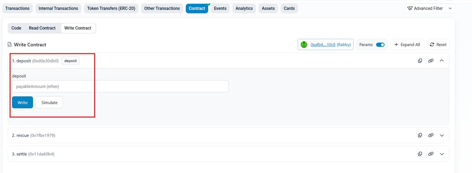Switch to Read Contract
The width and height of the screenshot is (472, 173).
(42, 28)
